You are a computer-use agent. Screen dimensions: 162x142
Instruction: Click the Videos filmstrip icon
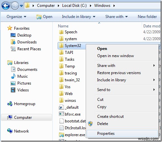(x=13, y=90)
